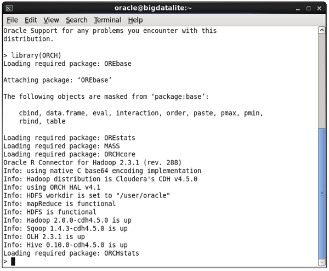Click 'Info: OLH 2.3.1 is up' line
The width and height of the screenshot is (329, 271).
pyautogui.click(x=44, y=236)
